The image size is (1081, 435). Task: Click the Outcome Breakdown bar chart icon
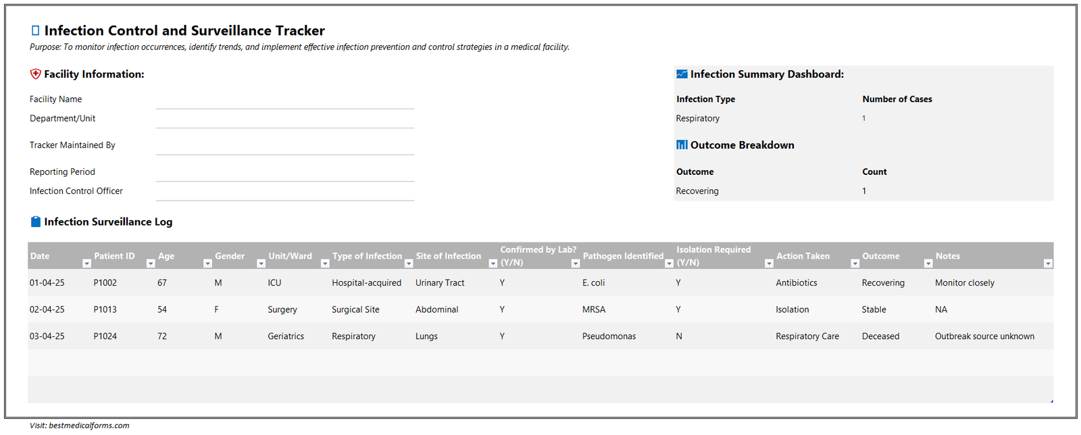682,145
